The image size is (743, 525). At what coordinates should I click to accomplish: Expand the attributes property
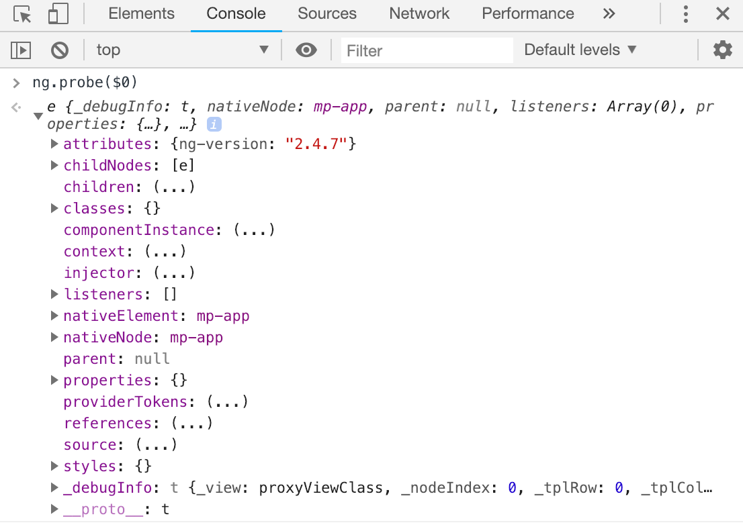pyautogui.click(x=55, y=144)
